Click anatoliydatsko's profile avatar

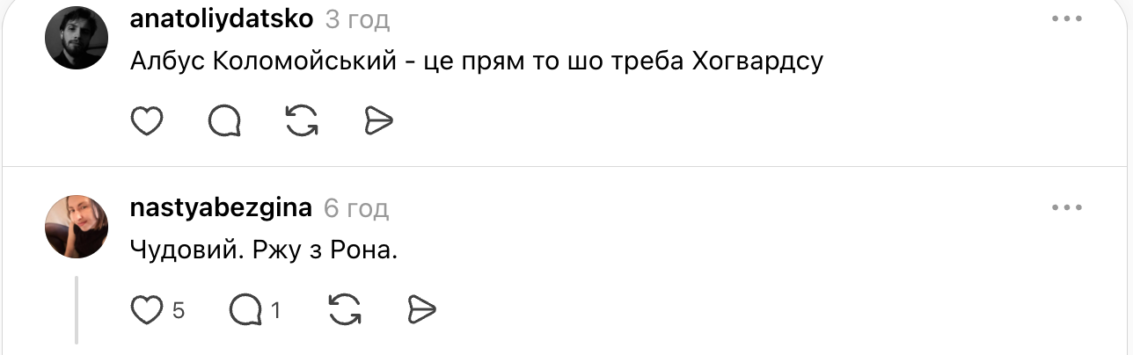pos(77,37)
